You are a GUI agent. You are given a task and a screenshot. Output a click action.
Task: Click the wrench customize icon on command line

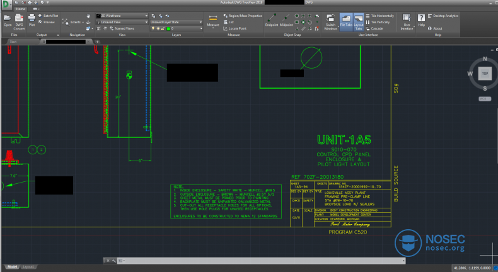tap(113, 261)
